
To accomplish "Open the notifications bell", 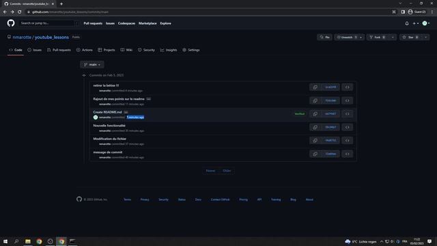I will 407,23.
